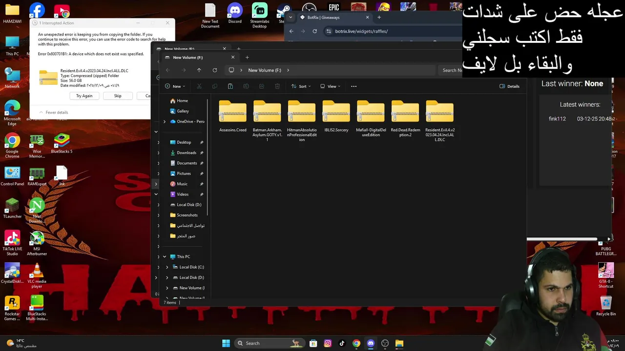This screenshot has height=351, width=625.
Task: Open the Resident.Evil.4 zipped folder in File Explorer
Action: point(440,120)
